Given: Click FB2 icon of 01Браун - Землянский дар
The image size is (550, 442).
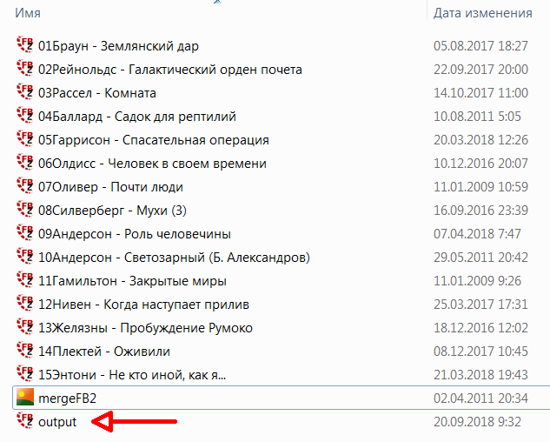Looking at the screenshot, I should coord(25,44).
